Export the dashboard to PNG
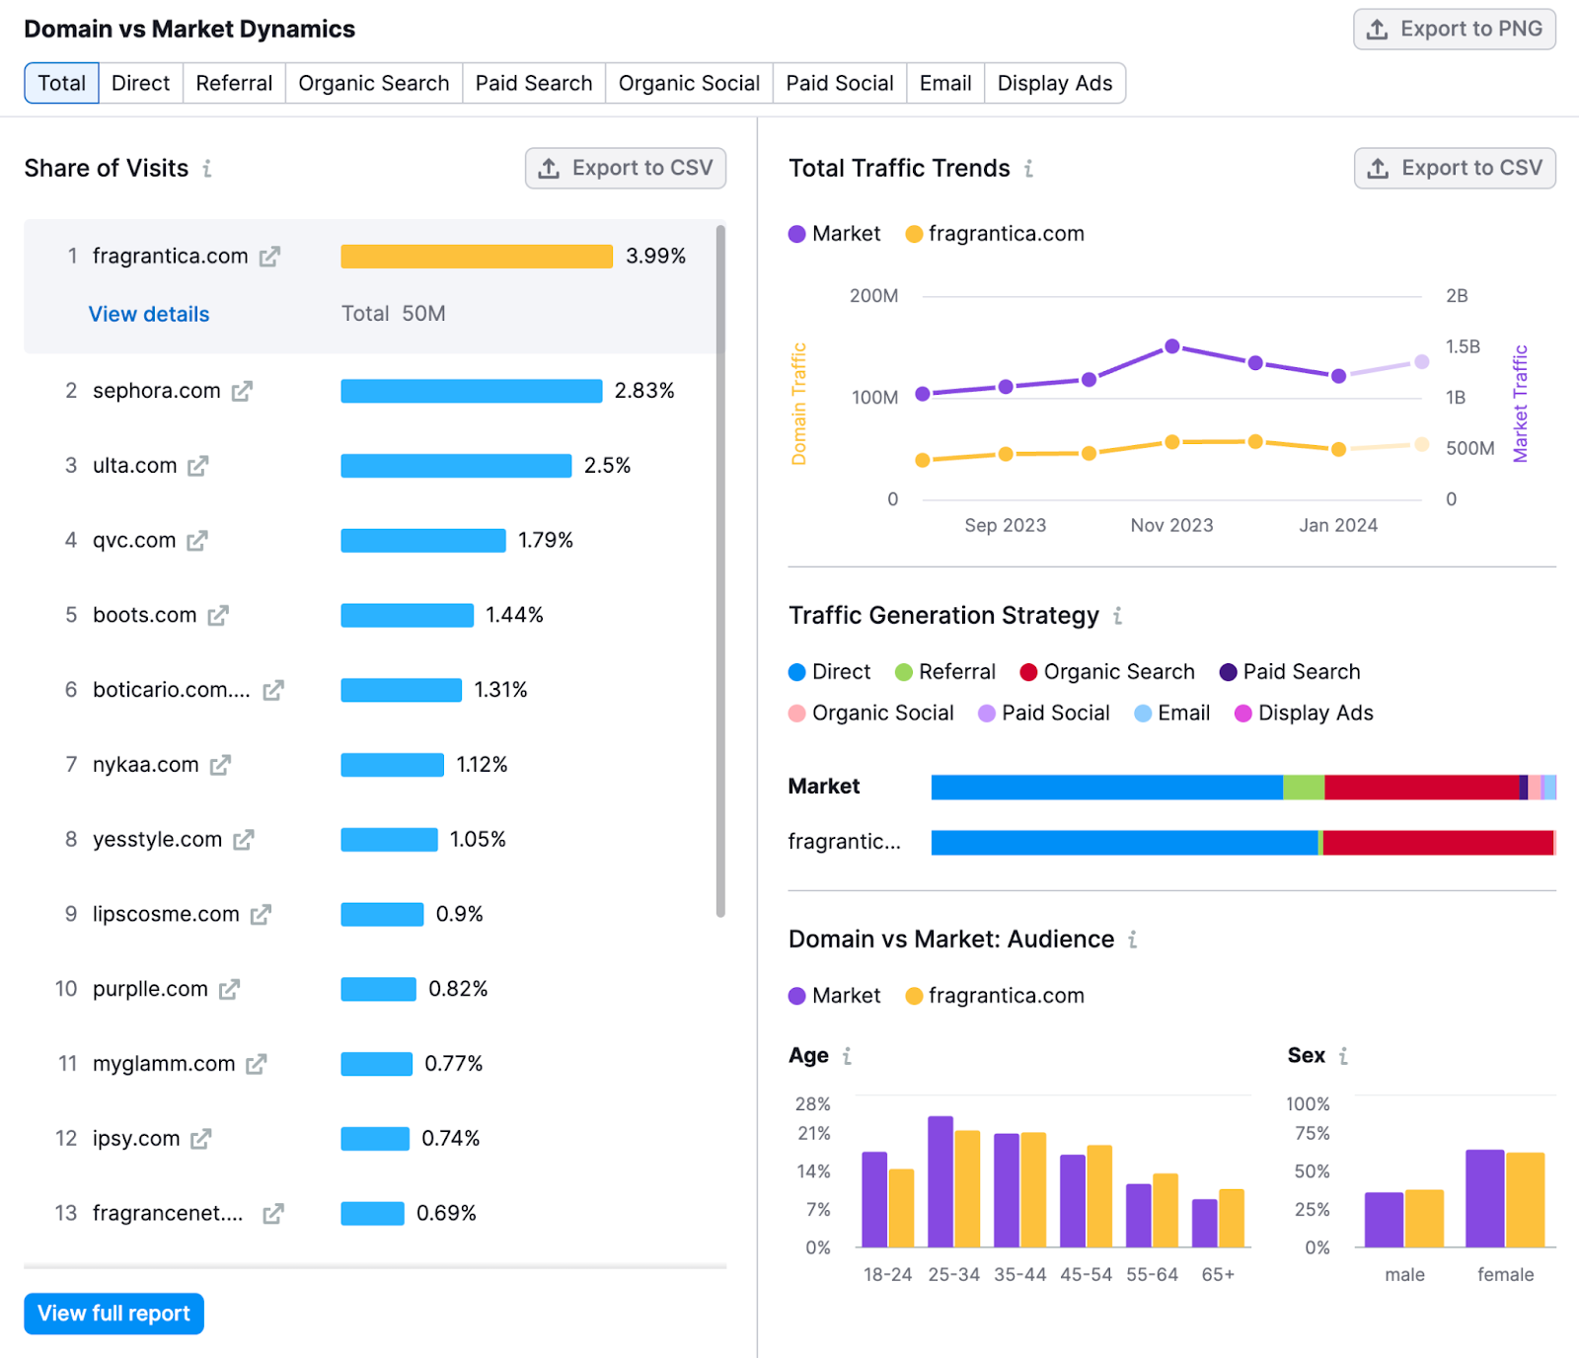Image resolution: width=1579 pixels, height=1358 pixels. [1454, 29]
